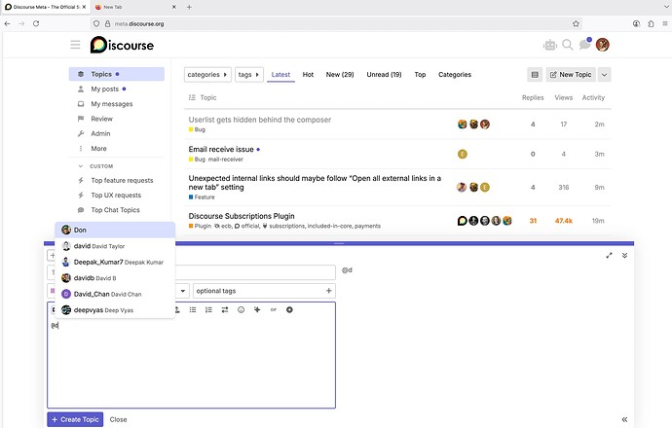Viewport: 672px width, 428px height.
Task: Click the Create Topic button
Action: [75, 419]
